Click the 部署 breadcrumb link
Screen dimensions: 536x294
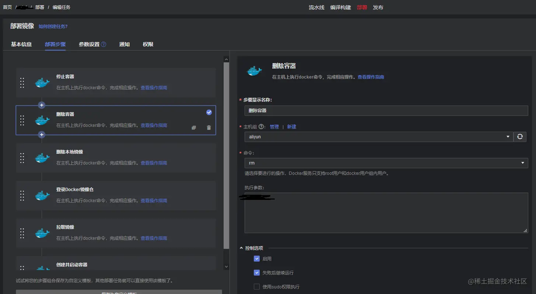[x=40, y=7]
